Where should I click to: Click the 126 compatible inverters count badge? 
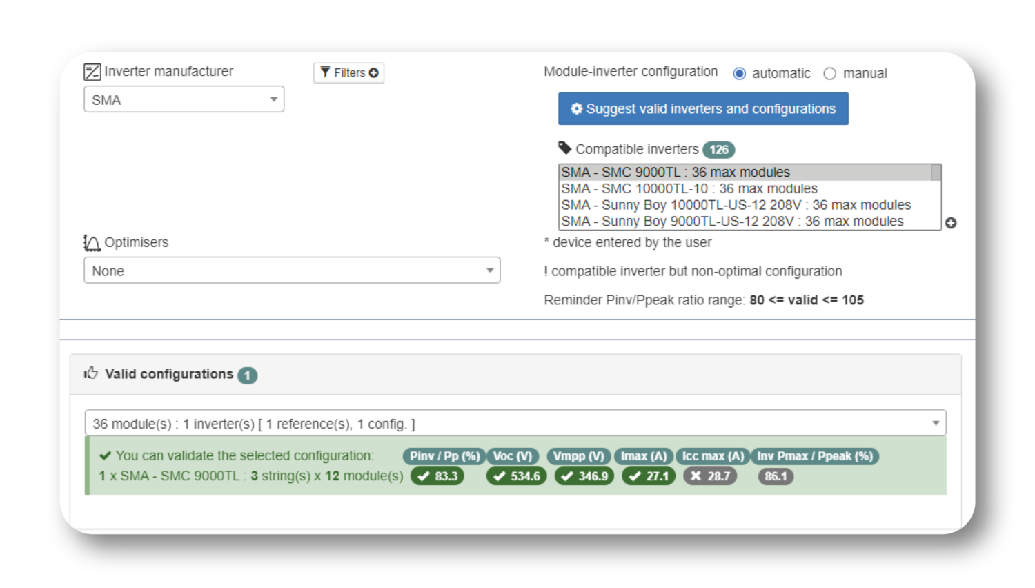click(718, 150)
